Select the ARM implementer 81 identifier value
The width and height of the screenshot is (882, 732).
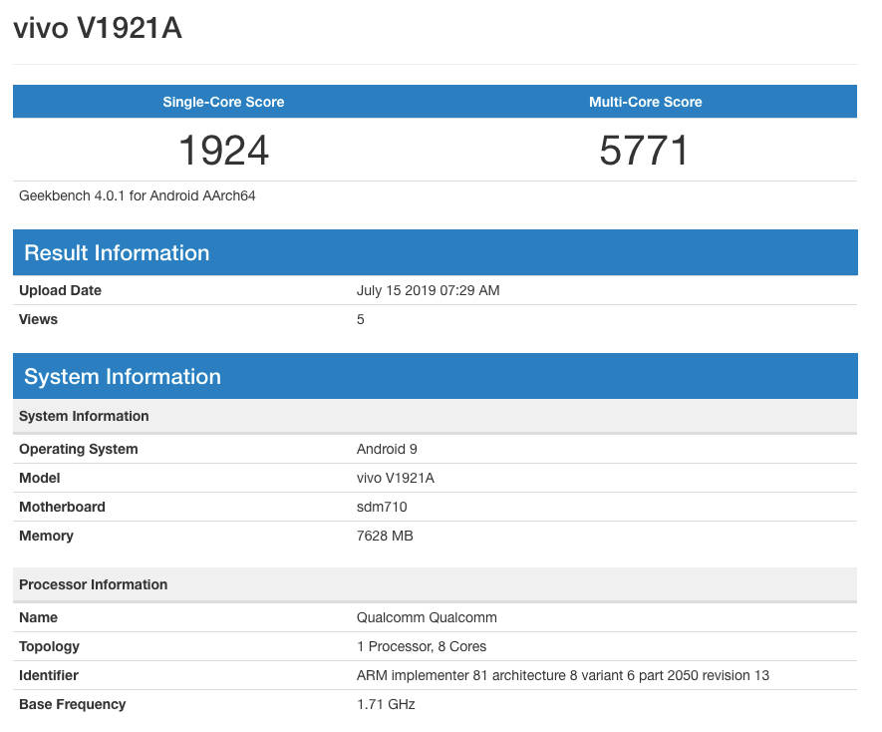[x=563, y=676]
